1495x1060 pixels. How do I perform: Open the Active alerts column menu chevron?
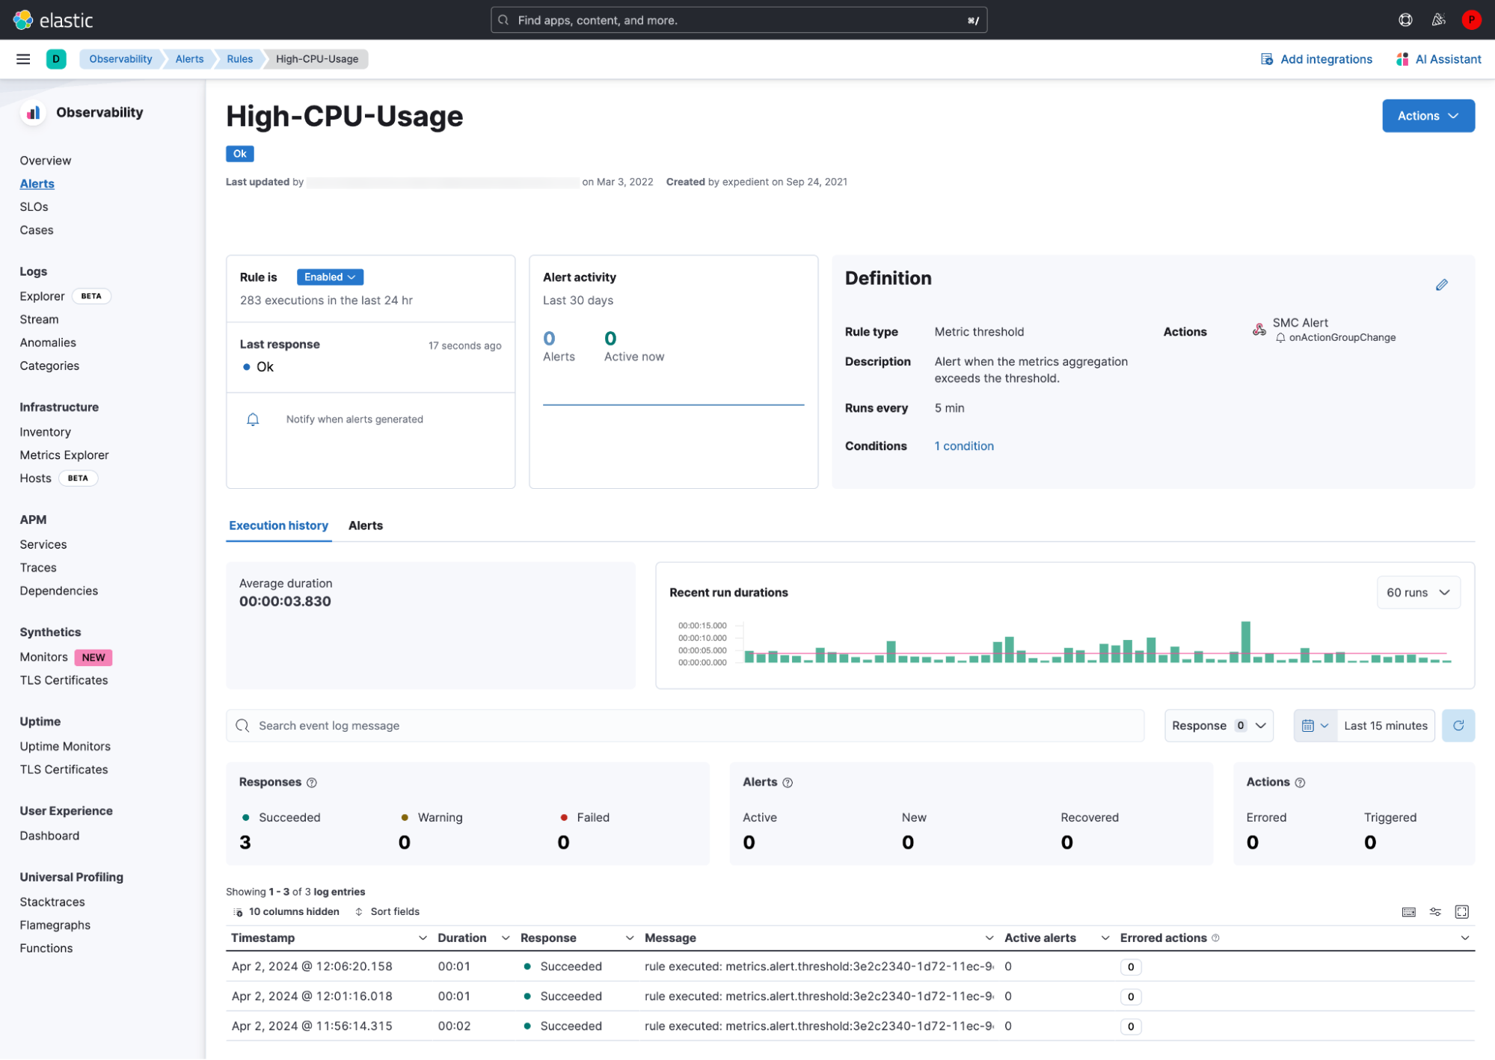(x=1105, y=938)
